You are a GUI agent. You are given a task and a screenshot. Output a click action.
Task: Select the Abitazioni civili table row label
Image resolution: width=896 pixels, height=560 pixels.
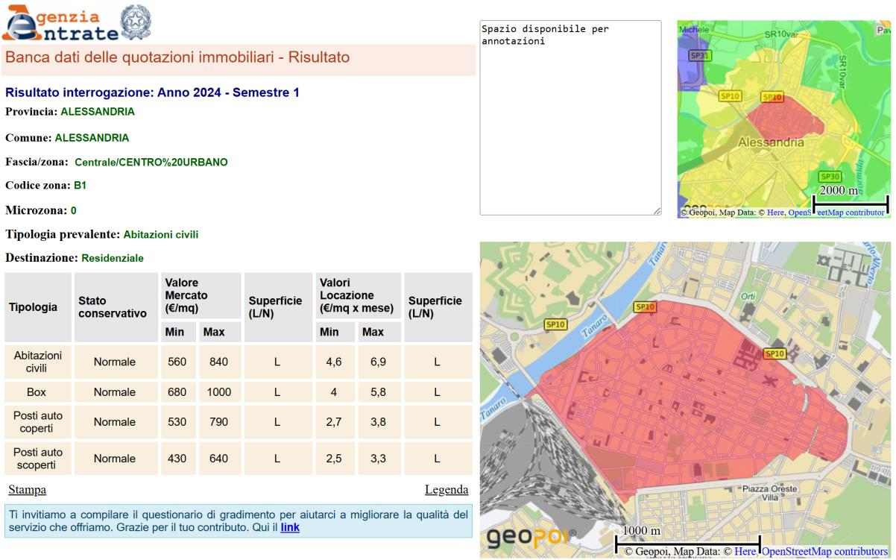click(38, 362)
